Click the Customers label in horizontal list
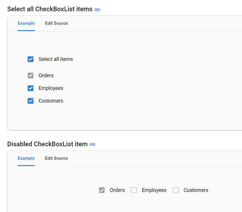Viewport: 242px width, 212px height. tap(196, 190)
